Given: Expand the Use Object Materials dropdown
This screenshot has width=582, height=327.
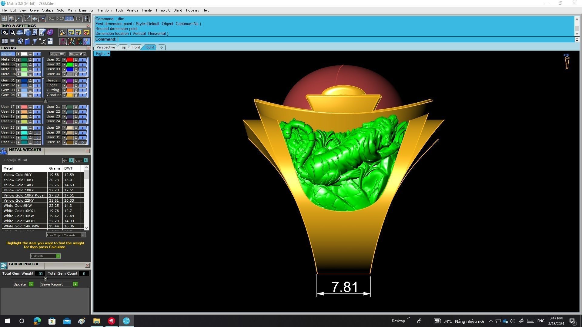Looking at the screenshot, I should point(83,235).
